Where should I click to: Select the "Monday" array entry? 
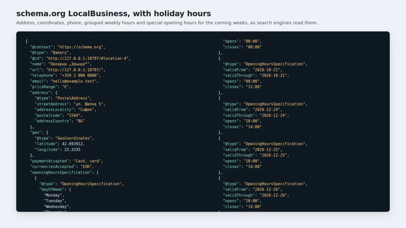pos(53,195)
